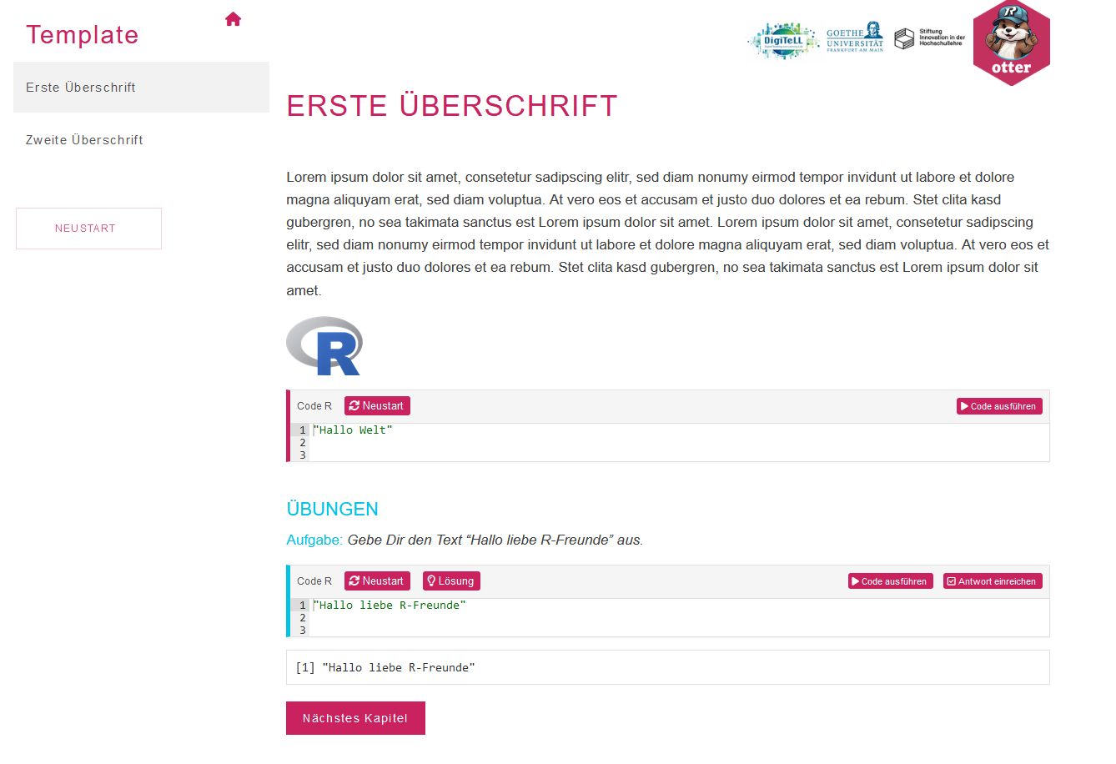Viewport: 1116px width, 764px height.
Task: Open the Goethe Universität logo
Action: tap(855, 38)
